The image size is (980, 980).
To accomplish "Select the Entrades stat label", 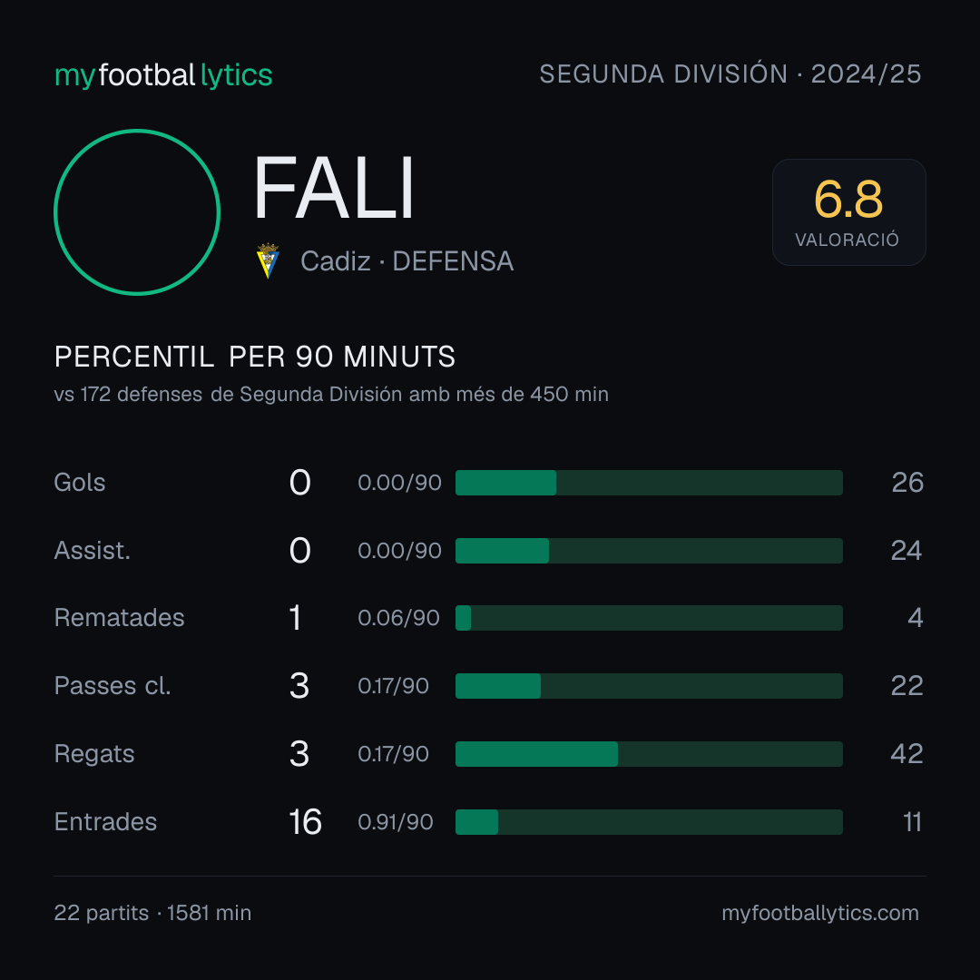I will point(105,822).
